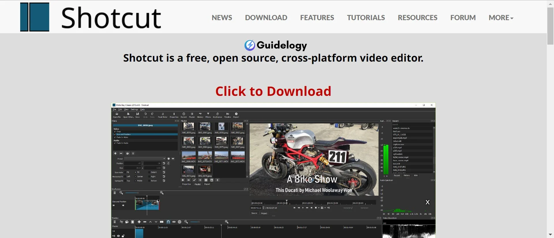Open the Settings menu in Shotcut
This screenshot has height=238, width=554.
point(134,109)
